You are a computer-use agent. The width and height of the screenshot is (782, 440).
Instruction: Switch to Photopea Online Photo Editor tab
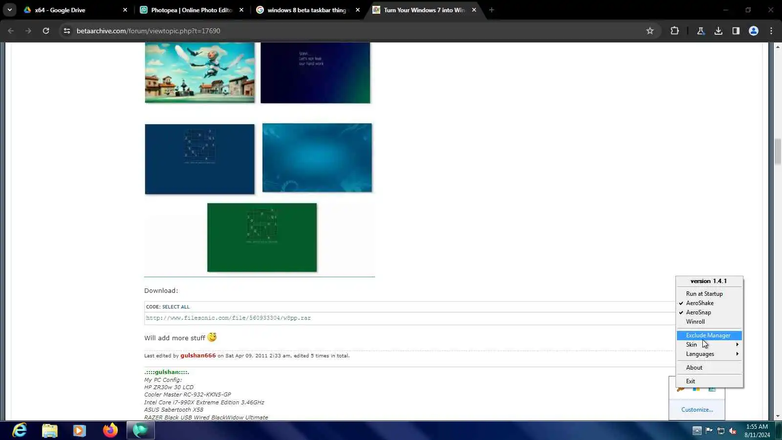point(192,10)
